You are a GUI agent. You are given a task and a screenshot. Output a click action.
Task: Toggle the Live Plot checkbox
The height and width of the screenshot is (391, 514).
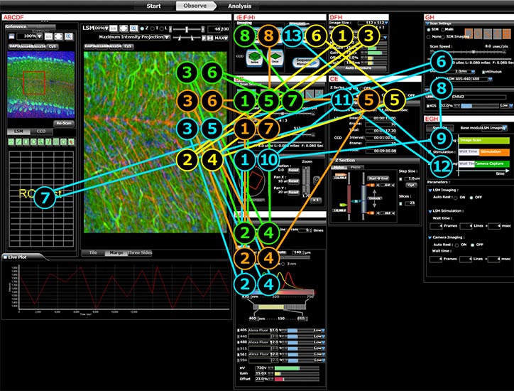(x=5, y=257)
